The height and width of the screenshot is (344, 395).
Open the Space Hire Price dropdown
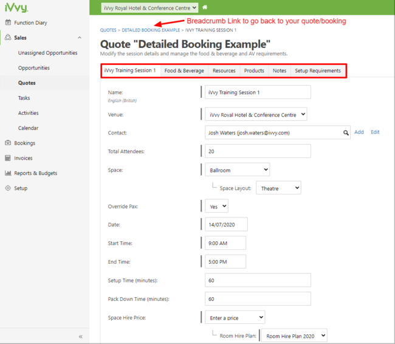coord(235,317)
